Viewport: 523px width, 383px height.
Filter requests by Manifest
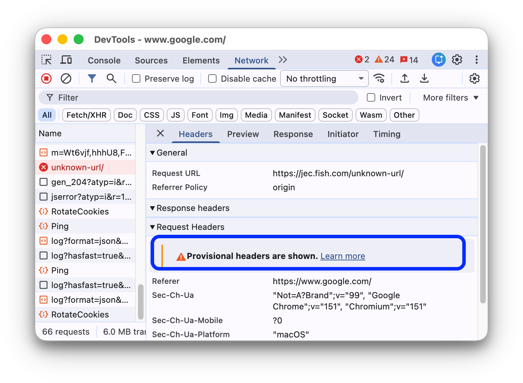tap(295, 115)
